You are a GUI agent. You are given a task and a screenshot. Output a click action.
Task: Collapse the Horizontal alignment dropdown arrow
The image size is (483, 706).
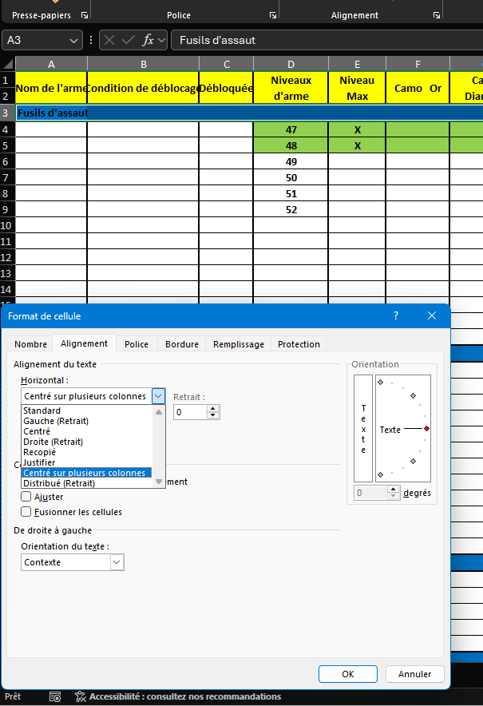click(x=158, y=396)
